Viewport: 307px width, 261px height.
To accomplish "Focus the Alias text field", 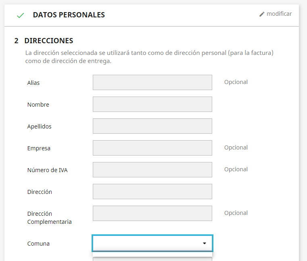I will click(152, 82).
